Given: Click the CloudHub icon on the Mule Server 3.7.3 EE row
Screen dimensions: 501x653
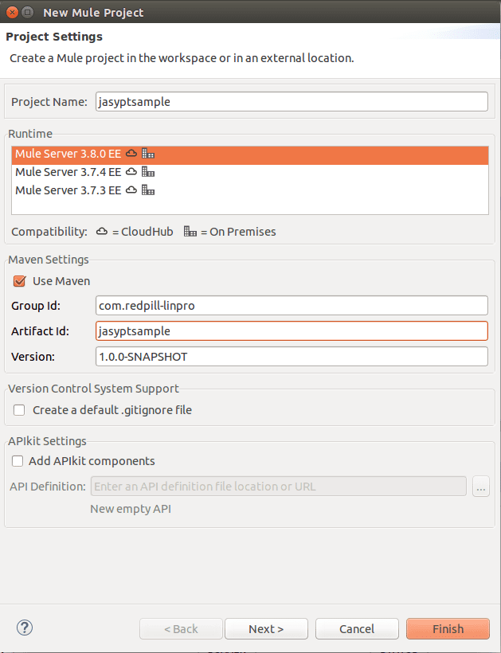Looking at the screenshot, I should (131, 190).
